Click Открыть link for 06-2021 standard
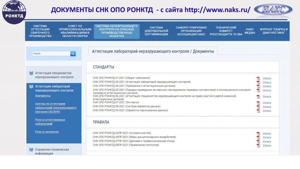The width and height of the screenshot is (300, 169). point(267,96)
